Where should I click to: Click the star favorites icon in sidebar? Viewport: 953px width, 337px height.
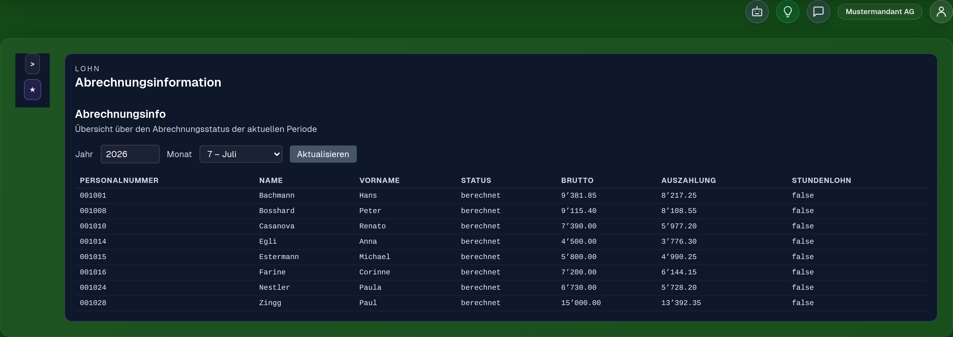[x=33, y=90]
